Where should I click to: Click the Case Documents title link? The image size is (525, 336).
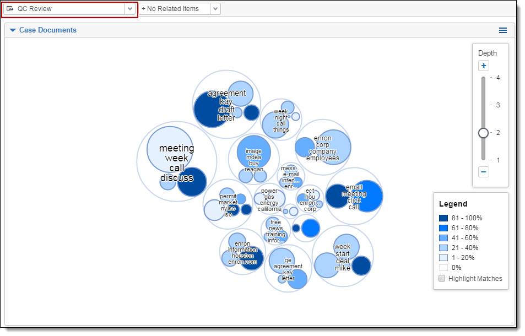tap(48, 30)
